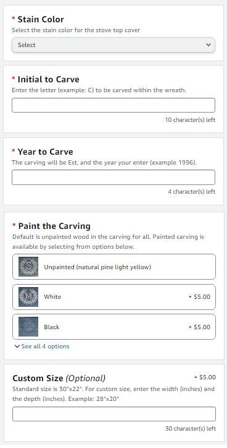Click the Black carving swatch thumbnail
The image size is (227, 448).
[x=28, y=327]
